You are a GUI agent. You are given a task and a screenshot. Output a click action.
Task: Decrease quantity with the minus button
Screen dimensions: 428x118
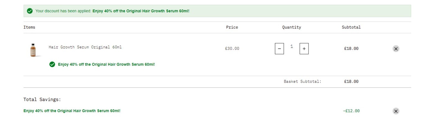[279, 49]
